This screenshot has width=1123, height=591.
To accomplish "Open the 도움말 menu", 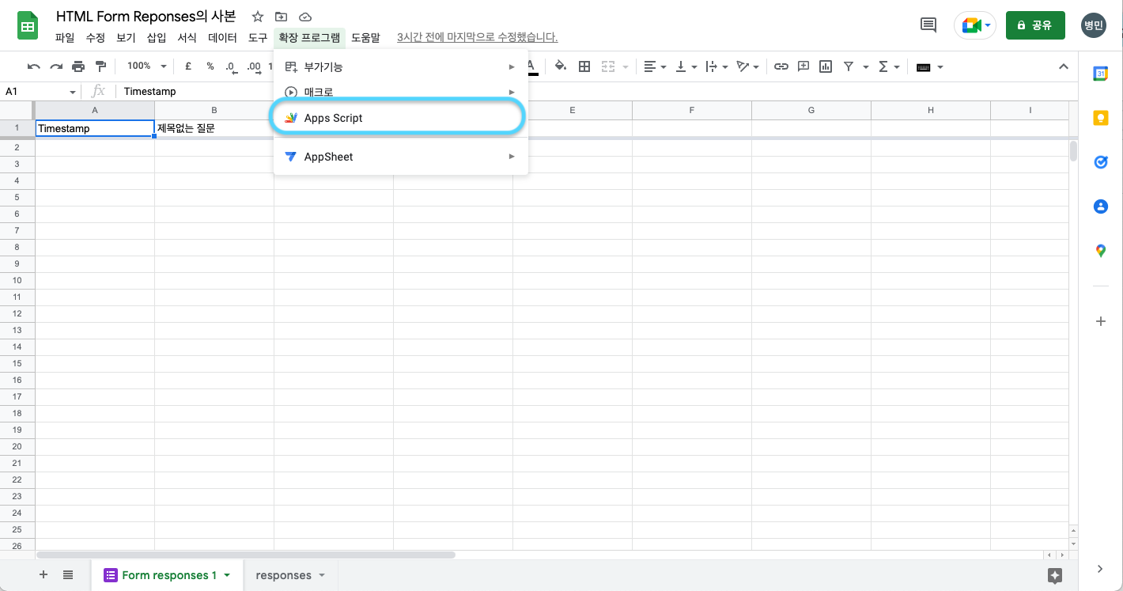I will (365, 37).
